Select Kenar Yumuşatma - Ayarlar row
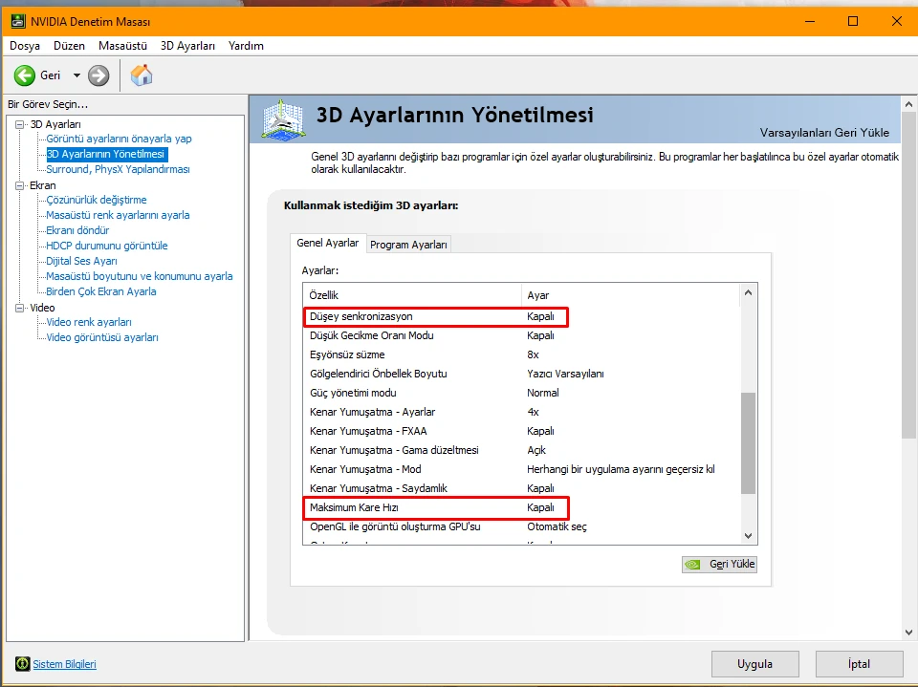The image size is (918, 687). 522,412
